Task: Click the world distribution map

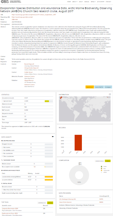Action: click(85, 109)
